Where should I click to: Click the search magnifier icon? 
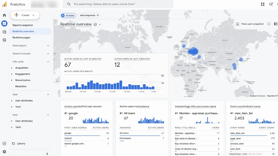[x=69, y=4]
